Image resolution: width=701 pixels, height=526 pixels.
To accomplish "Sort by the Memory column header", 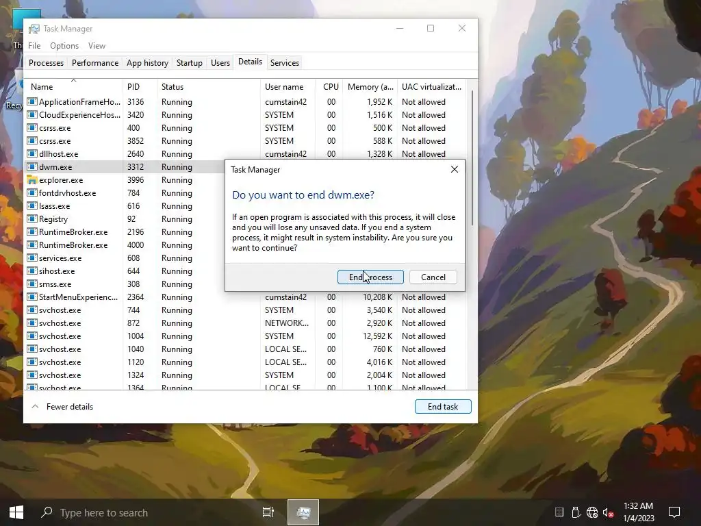I will click(x=370, y=86).
